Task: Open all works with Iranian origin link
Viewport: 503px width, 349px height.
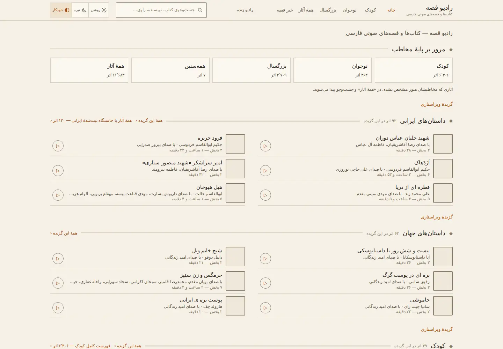Action: pyautogui.click(x=91, y=120)
